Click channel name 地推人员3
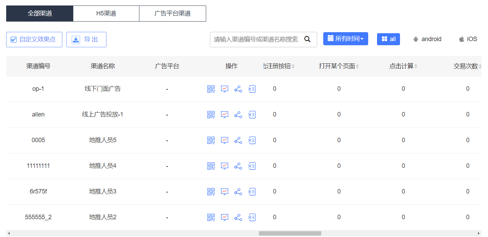488x237 pixels. click(103, 191)
